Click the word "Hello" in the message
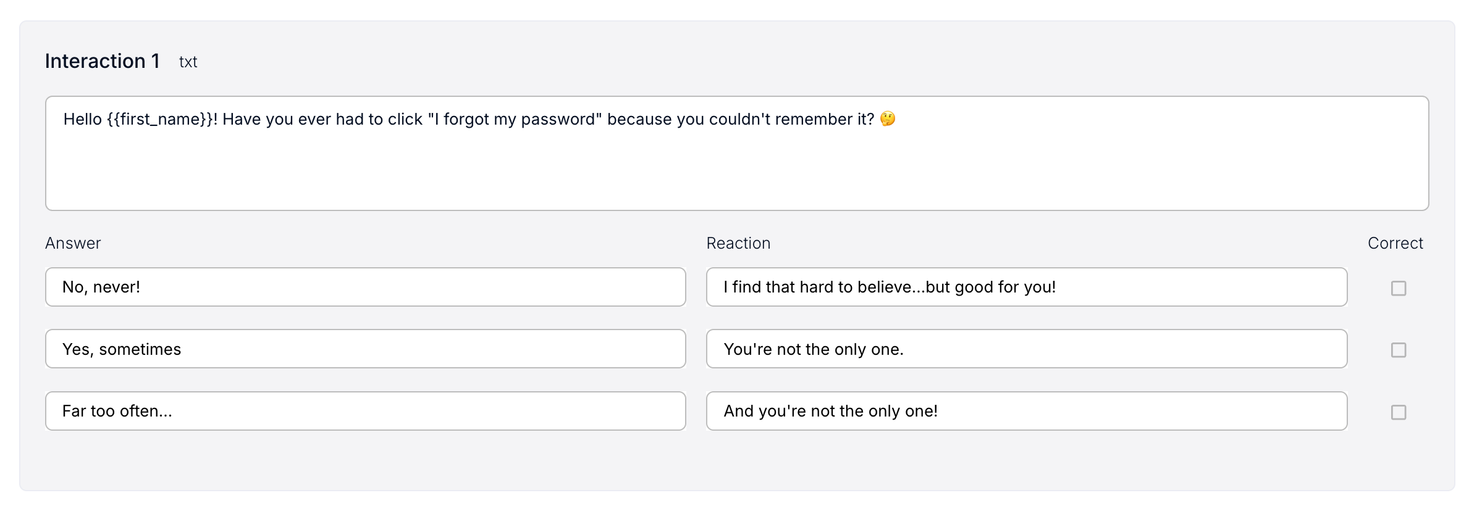 pyautogui.click(x=83, y=119)
